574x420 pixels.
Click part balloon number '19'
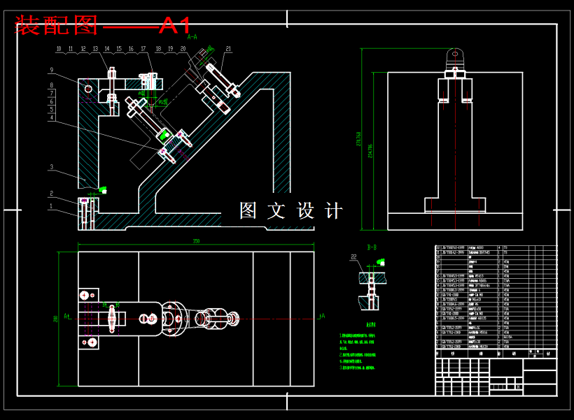171,49
